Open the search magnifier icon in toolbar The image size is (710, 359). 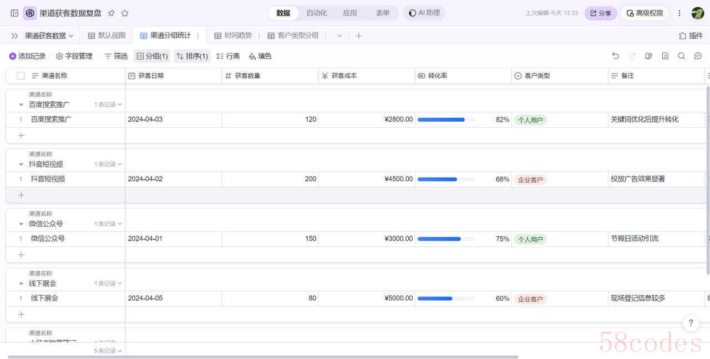pyautogui.click(x=682, y=56)
